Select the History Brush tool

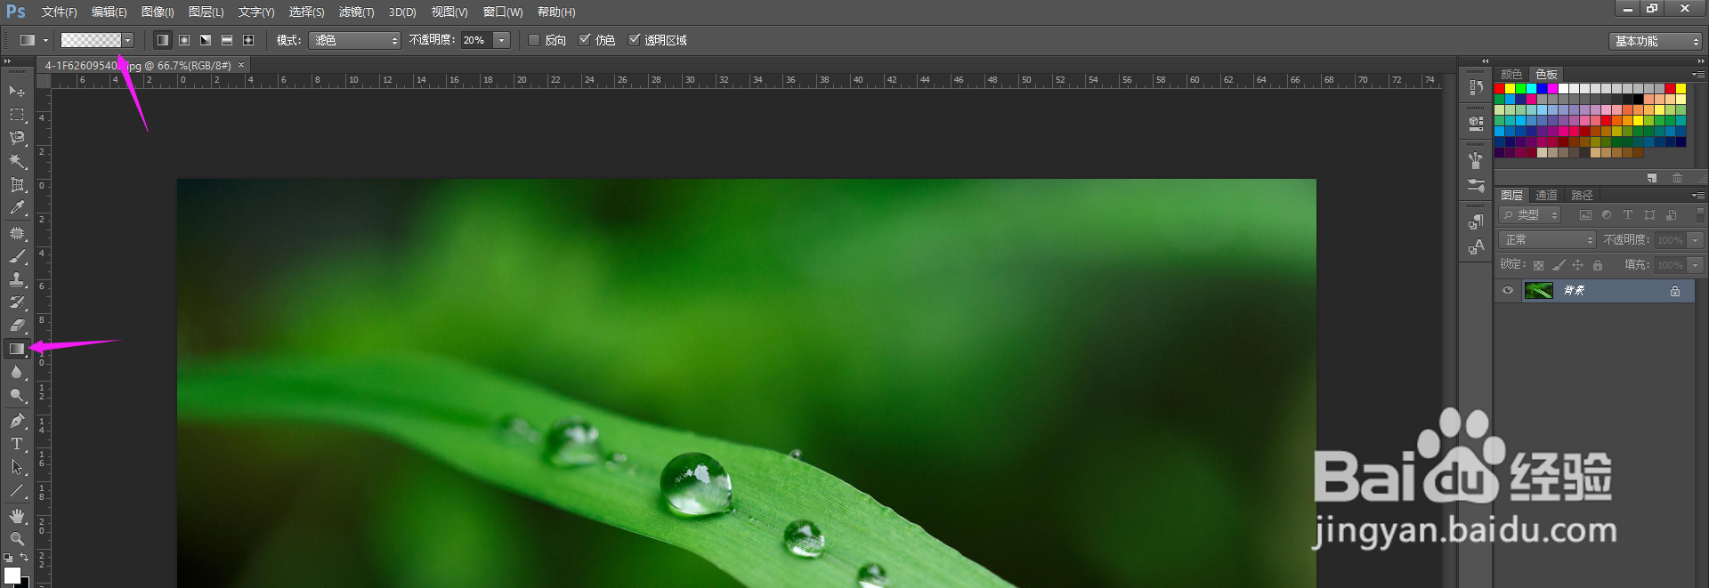17,302
